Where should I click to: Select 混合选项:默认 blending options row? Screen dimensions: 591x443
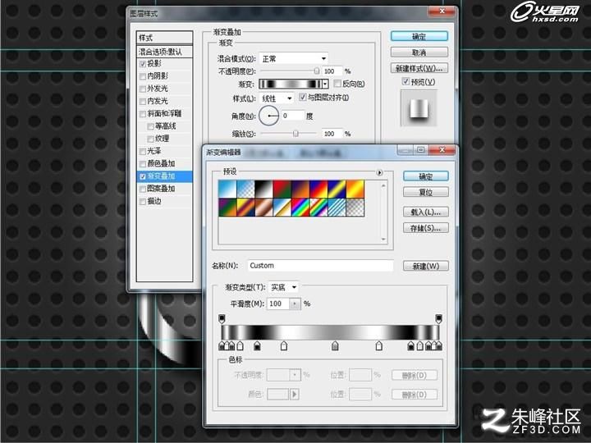[165, 52]
